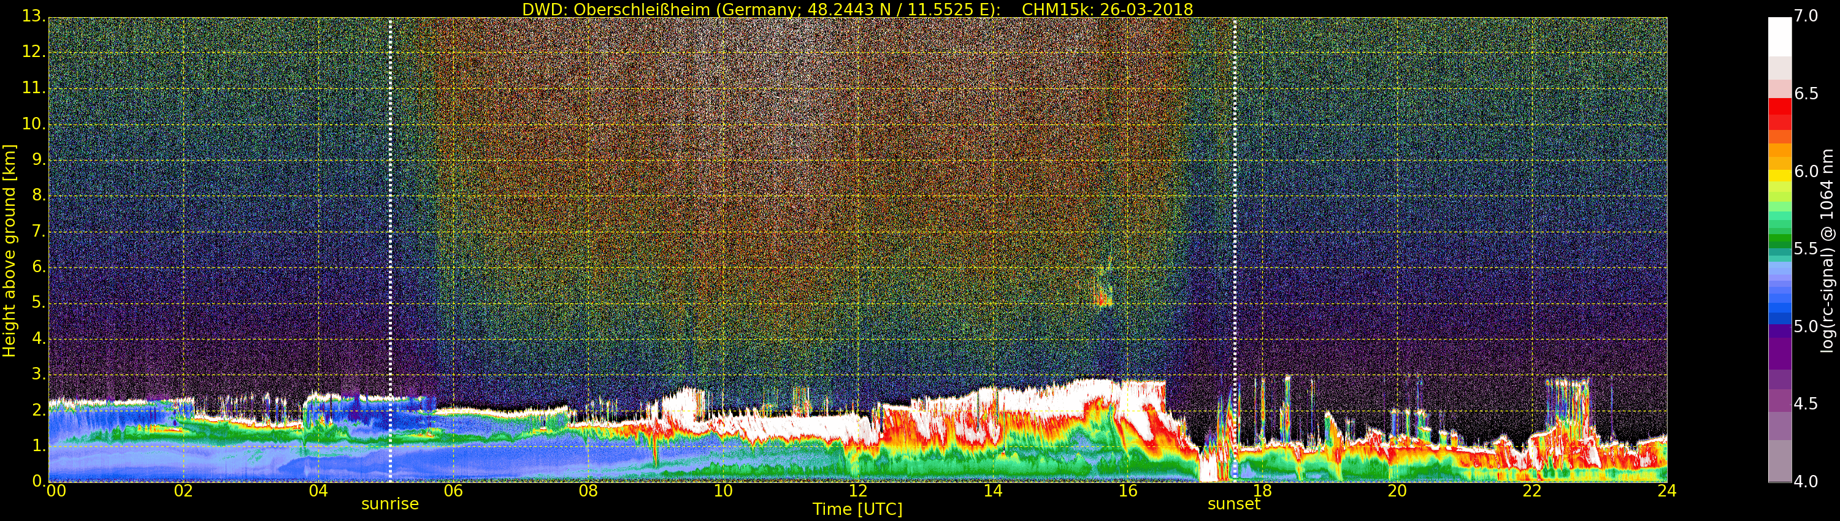Click the plot title mentioning Oberschleißheim
This screenshot has height=521, width=1840.
coord(857,9)
